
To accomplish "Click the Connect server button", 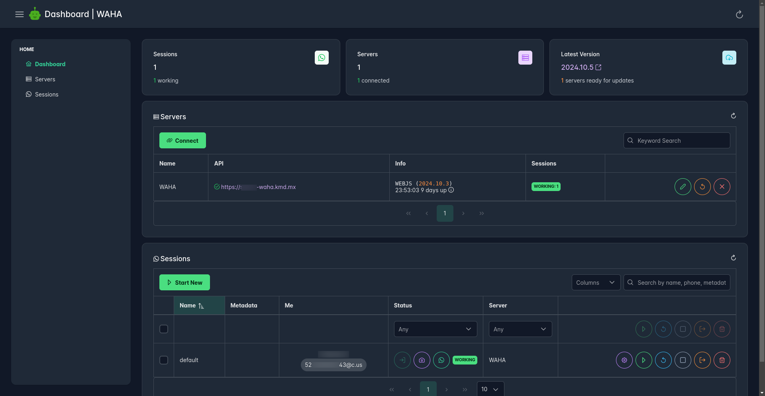I will (x=182, y=140).
